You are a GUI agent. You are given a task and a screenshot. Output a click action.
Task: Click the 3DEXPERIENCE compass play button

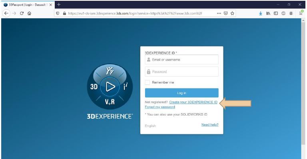point(110,86)
